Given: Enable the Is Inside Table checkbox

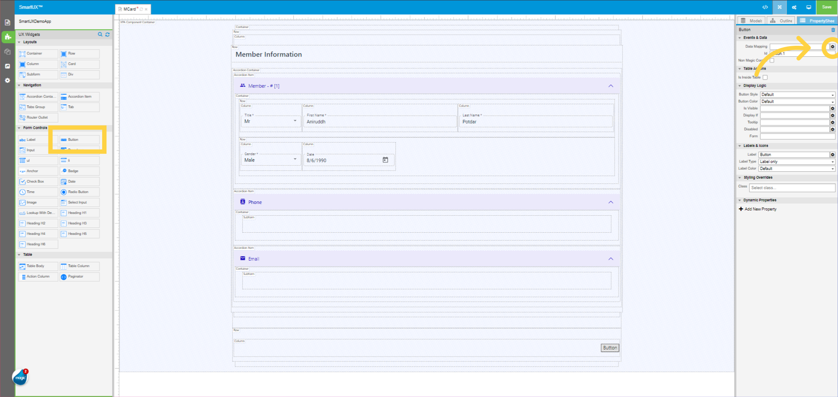Looking at the screenshot, I should click(x=765, y=77).
